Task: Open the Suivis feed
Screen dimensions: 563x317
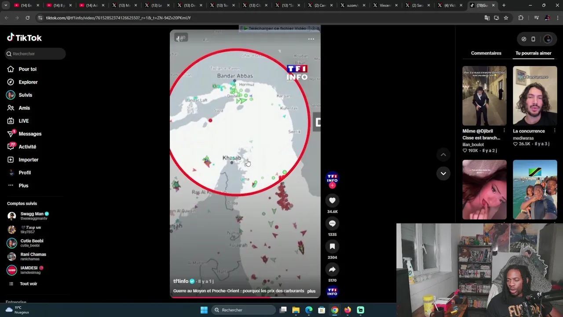Action: click(x=25, y=95)
